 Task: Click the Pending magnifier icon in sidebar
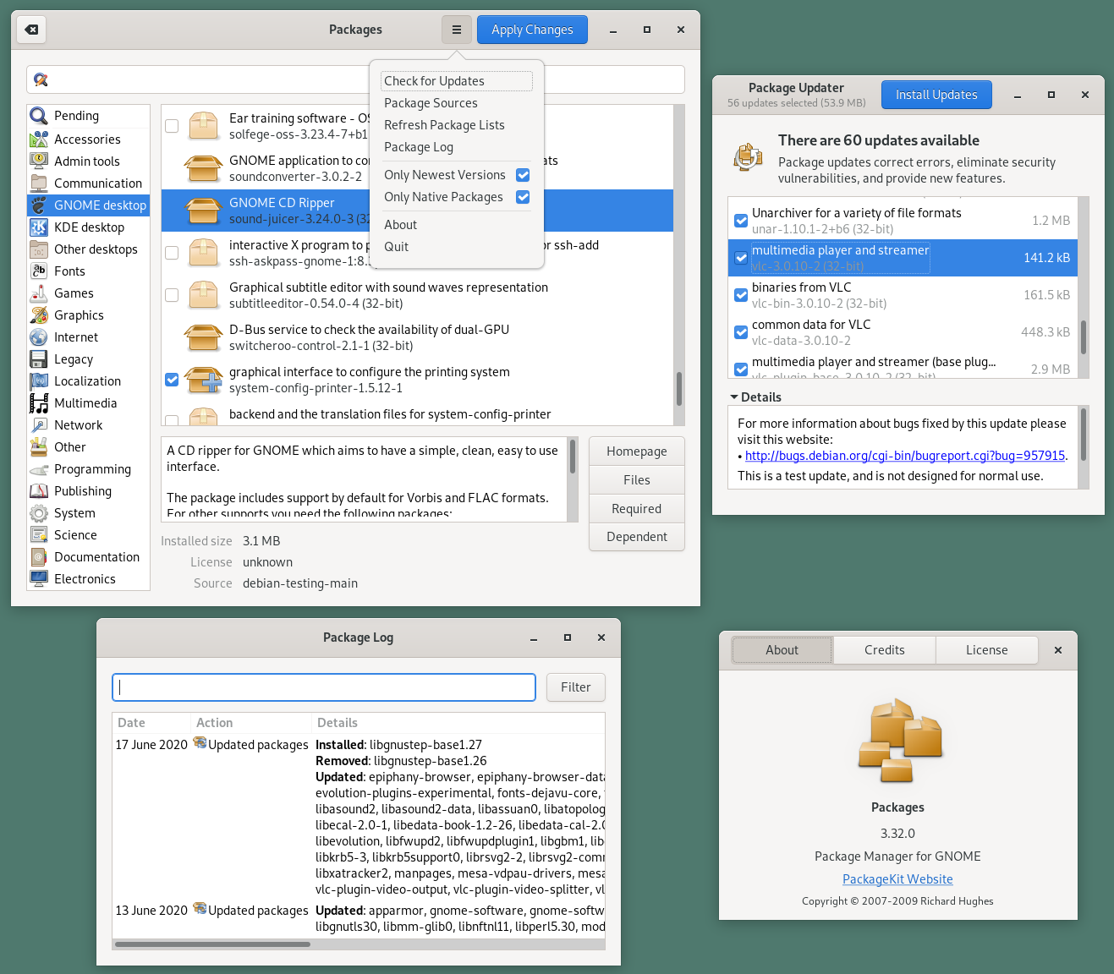click(39, 116)
